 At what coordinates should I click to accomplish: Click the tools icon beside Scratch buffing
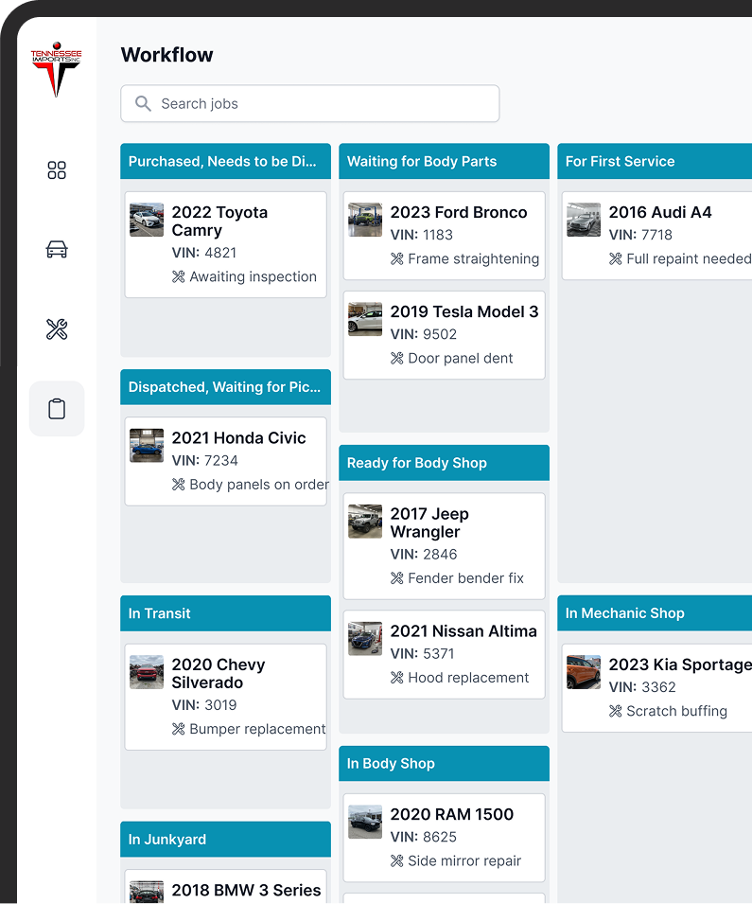[x=616, y=712]
